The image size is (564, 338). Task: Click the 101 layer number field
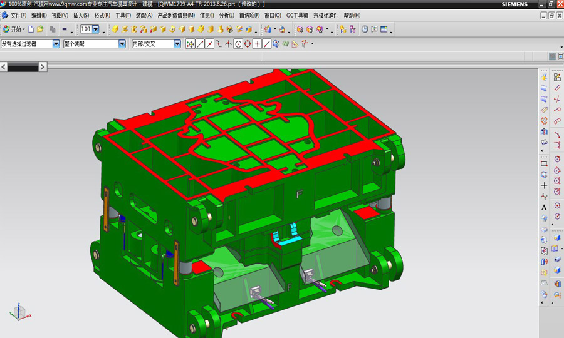tap(85, 29)
